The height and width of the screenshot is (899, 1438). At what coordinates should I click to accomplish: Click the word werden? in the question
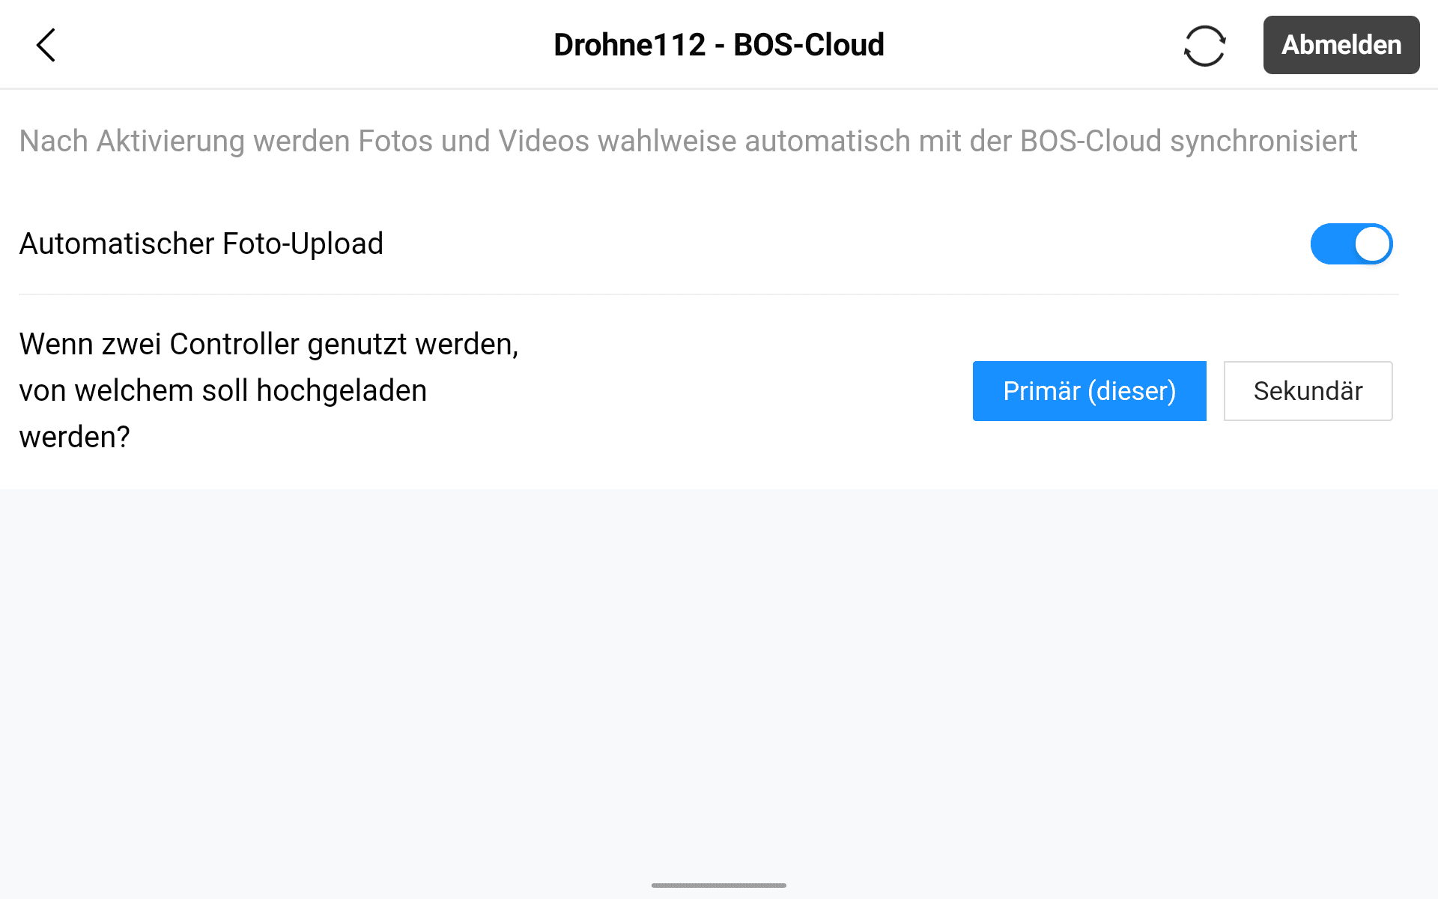tap(74, 438)
